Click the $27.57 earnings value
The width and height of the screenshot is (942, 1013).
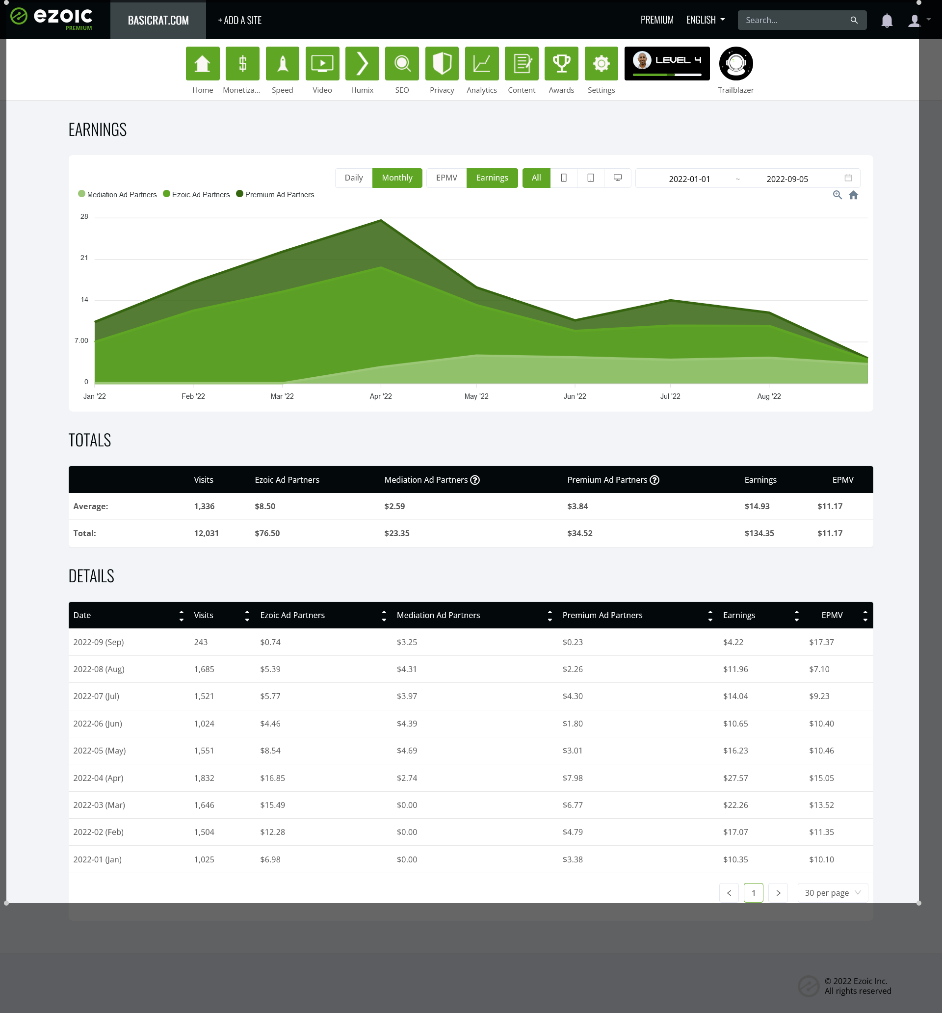(735, 778)
